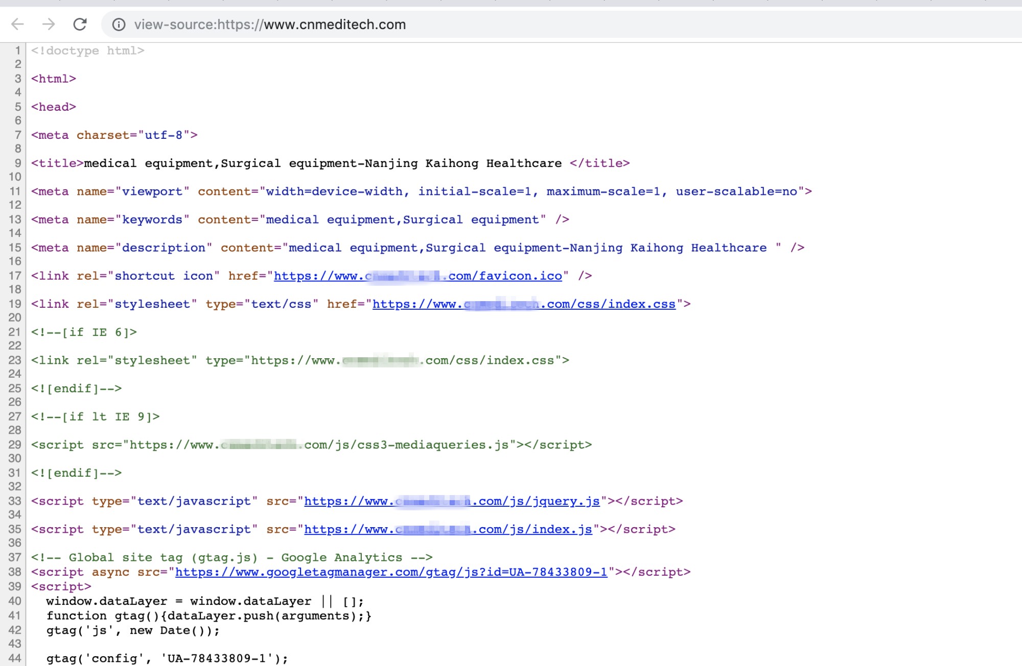Click the site info circle icon

[x=119, y=24]
